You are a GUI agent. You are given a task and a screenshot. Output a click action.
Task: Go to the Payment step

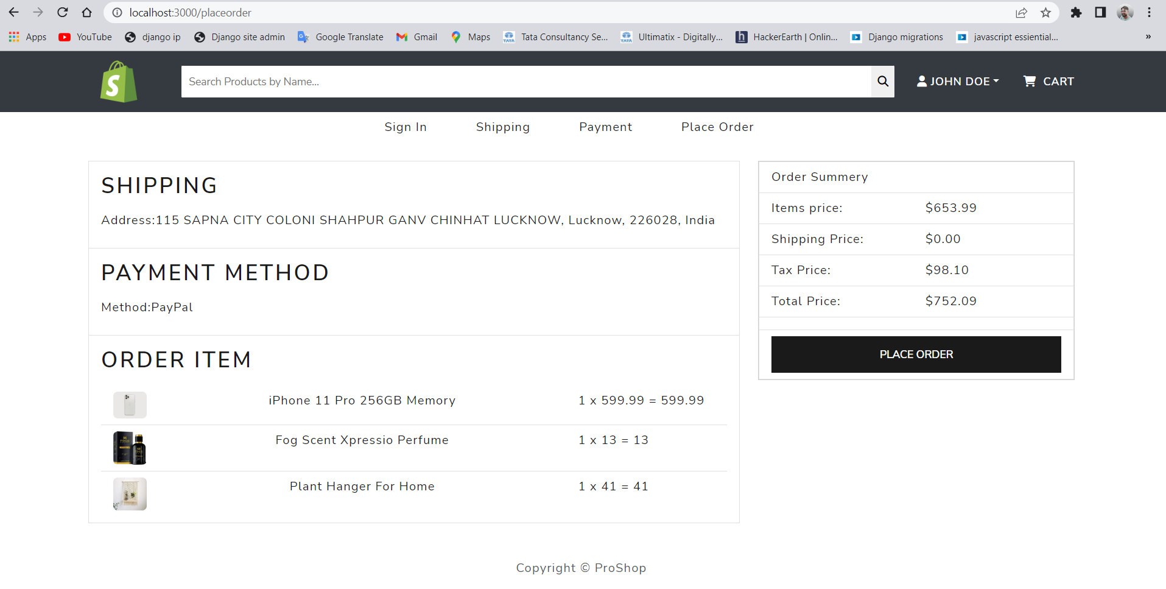tap(605, 127)
